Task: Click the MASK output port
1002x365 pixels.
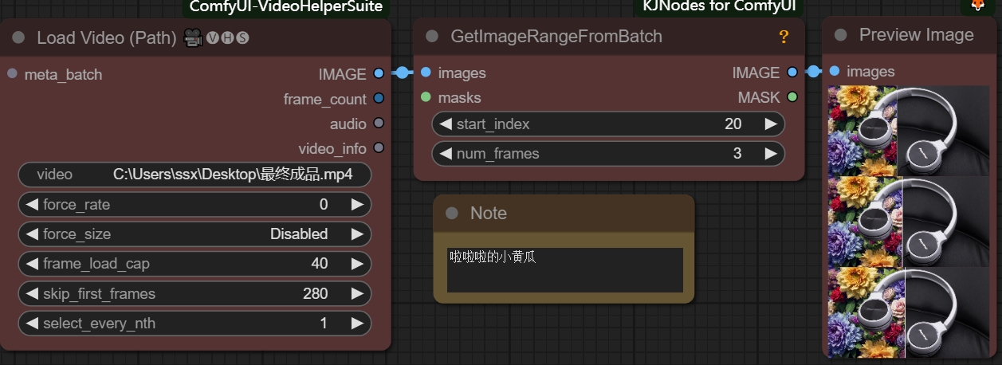Action: (792, 97)
